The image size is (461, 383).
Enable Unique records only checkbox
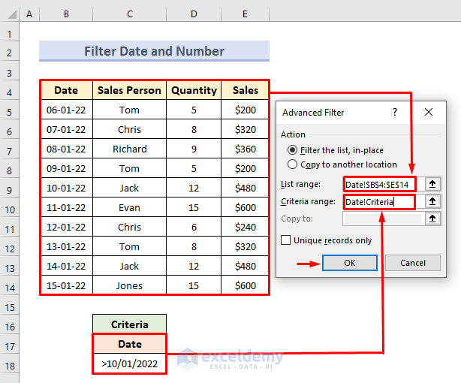tap(285, 240)
